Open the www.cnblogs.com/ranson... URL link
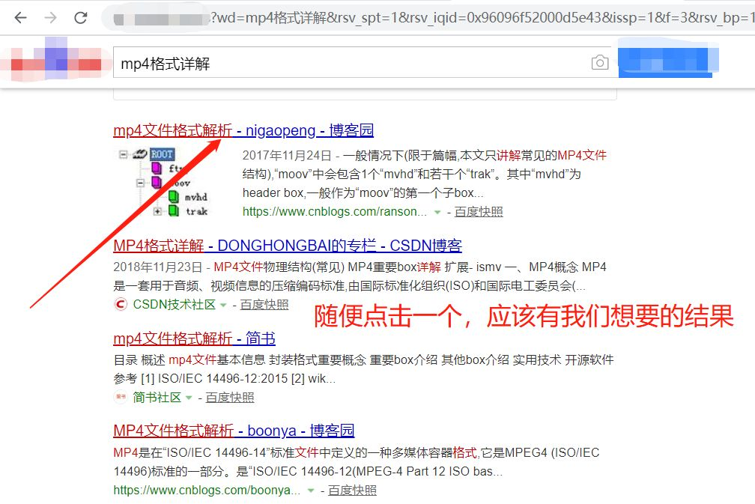The image size is (755, 504). click(x=335, y=212)
